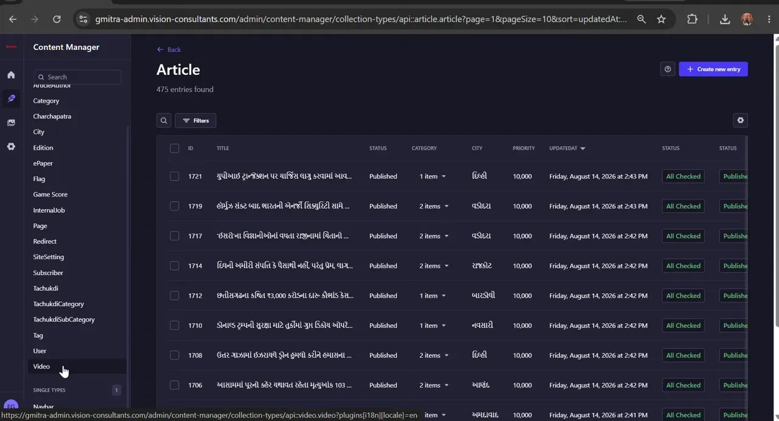Expand category items for article 1721
Viewport: 779px width, 421px height.
pyautogui.click(x=433, y=176)
